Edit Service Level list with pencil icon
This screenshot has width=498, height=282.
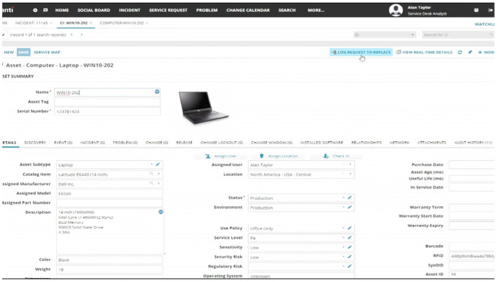point(350,238)
